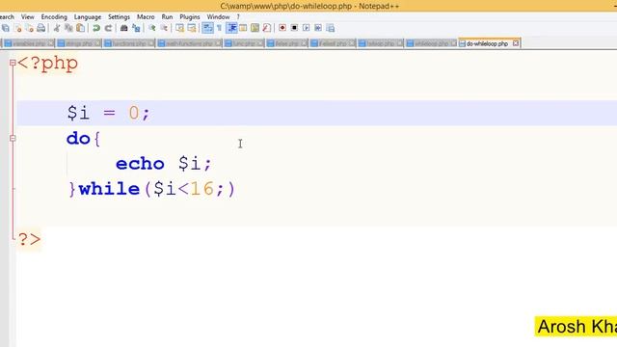Start macro recording with red dot icon
This screenshot has width=617, height=347.
(x=282, y=28)
